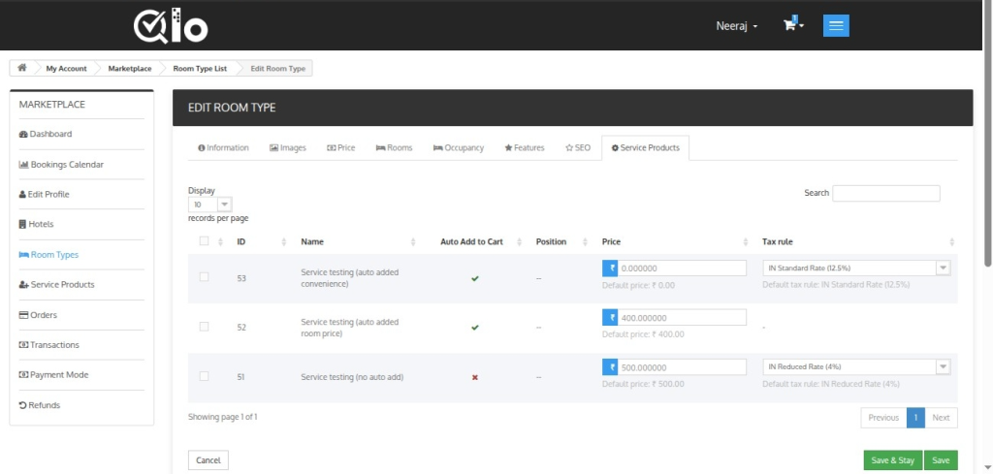Open Payment Mode in sidebar
The image size is (993, 474).
coord(54,374)
